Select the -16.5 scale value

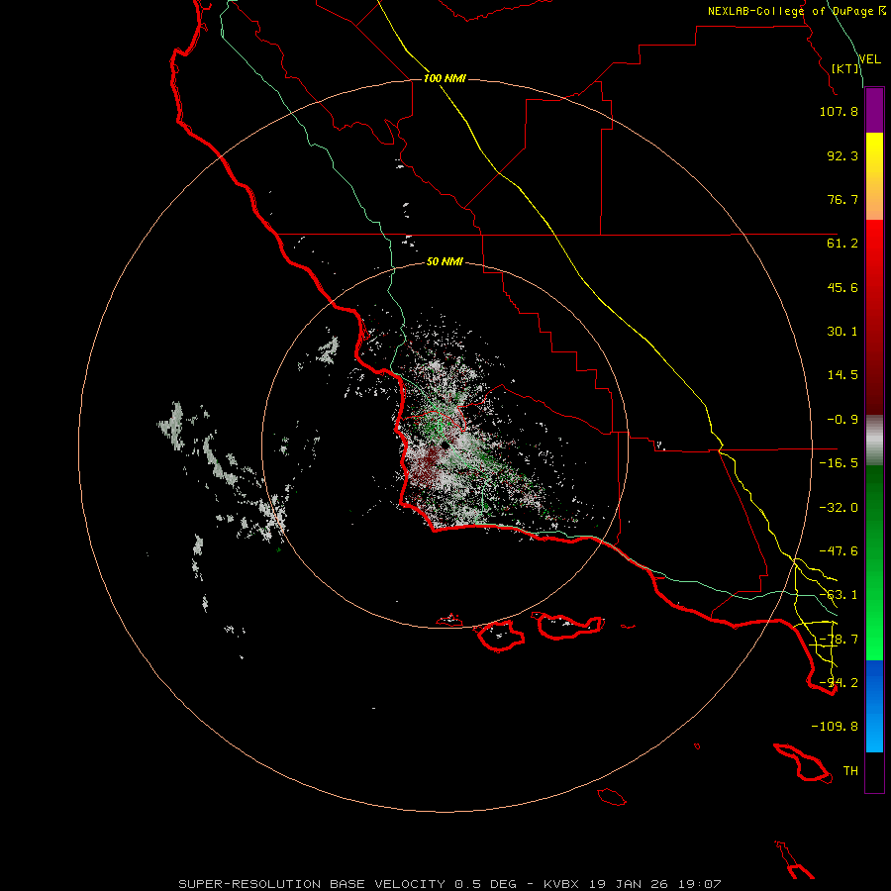pos(839,463)
